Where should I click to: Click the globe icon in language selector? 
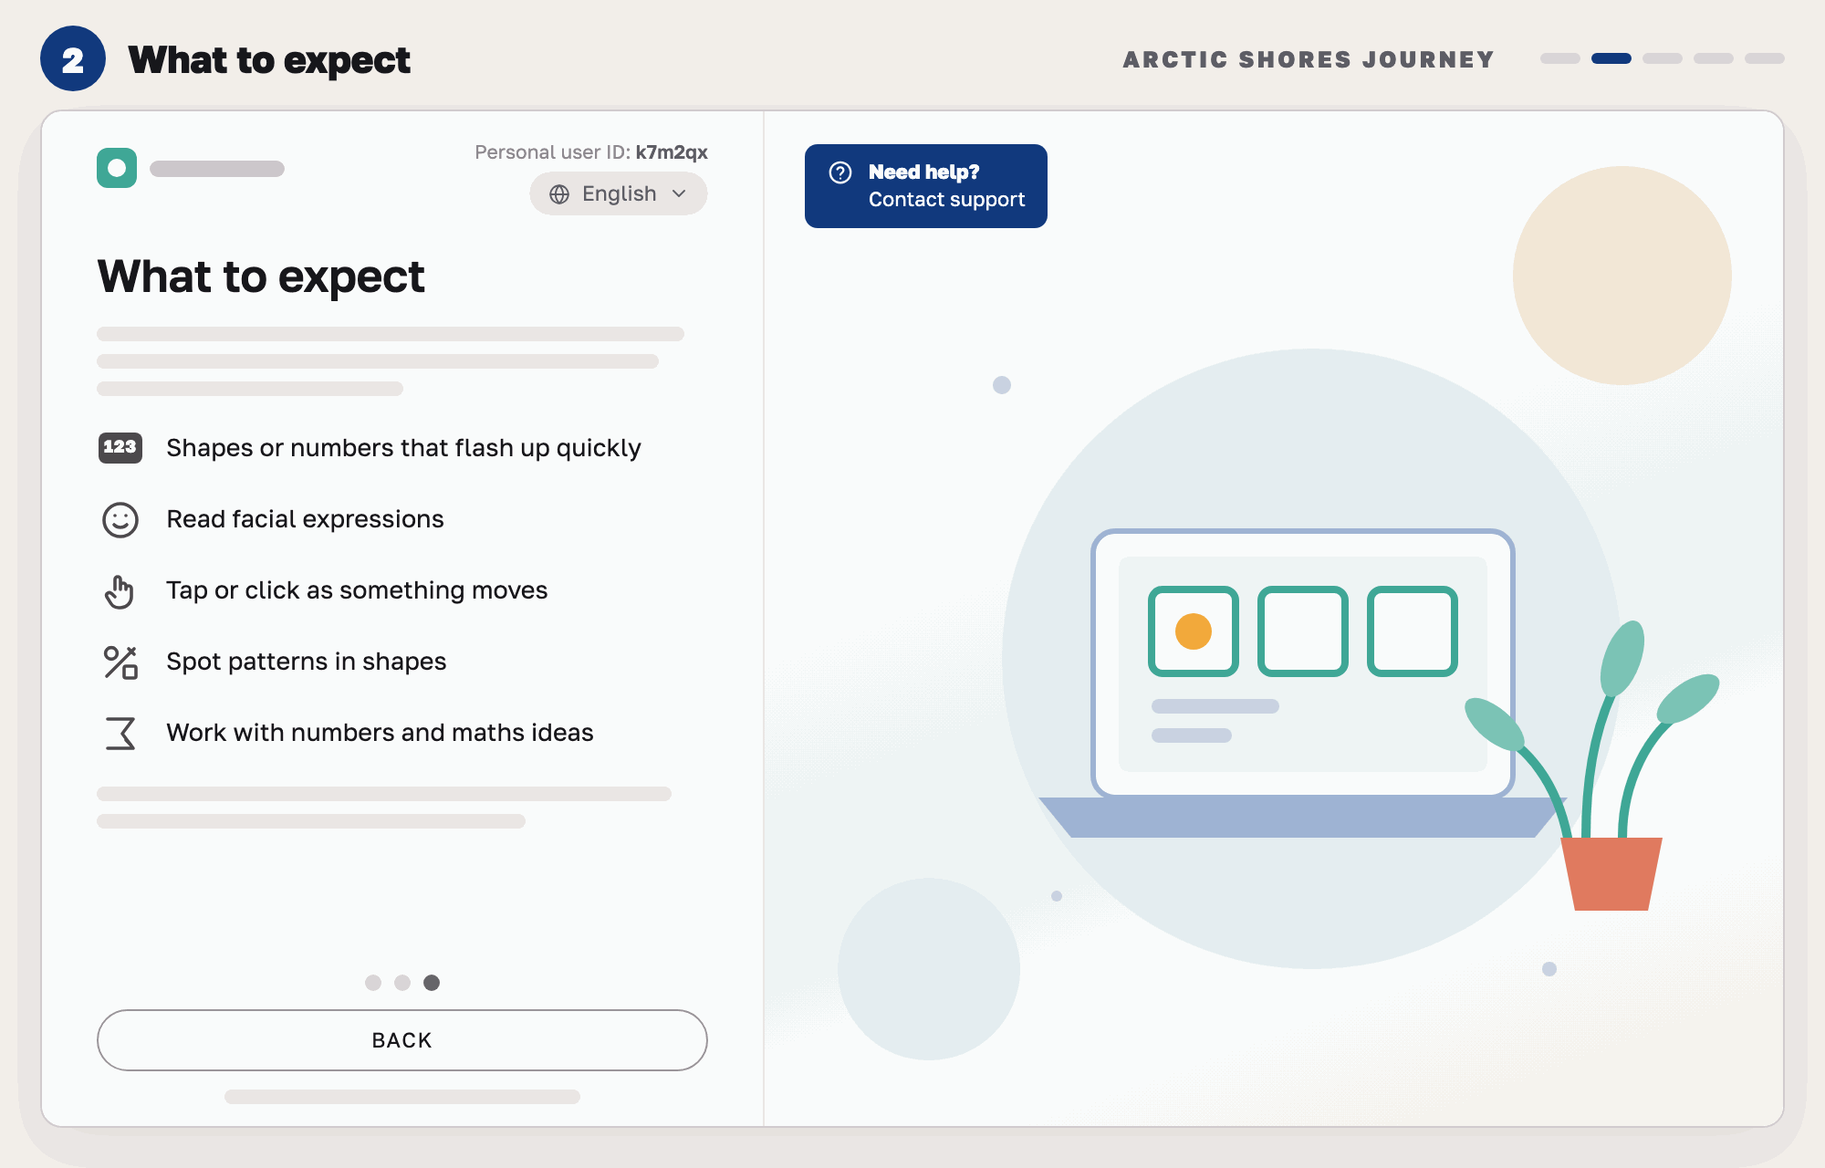(x=559, y=194)
